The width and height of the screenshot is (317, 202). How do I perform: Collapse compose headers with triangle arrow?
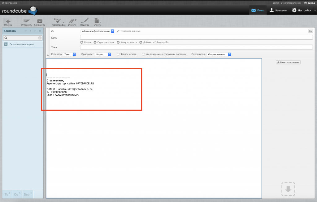[48, 55]
